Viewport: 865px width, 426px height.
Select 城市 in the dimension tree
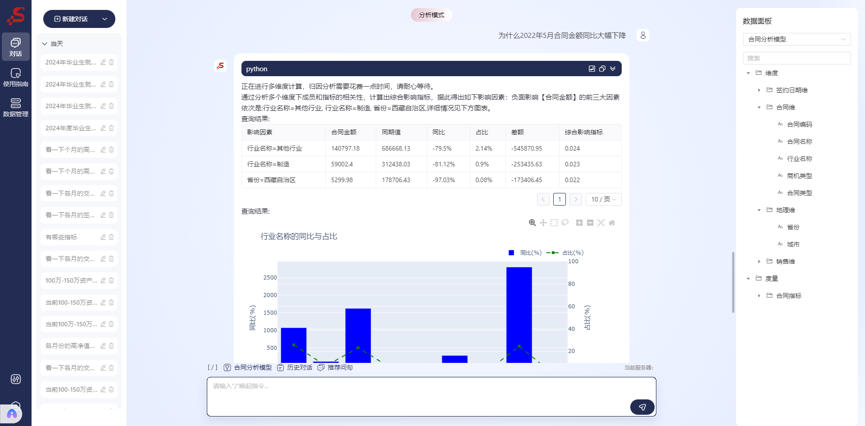tap(793, 244)
